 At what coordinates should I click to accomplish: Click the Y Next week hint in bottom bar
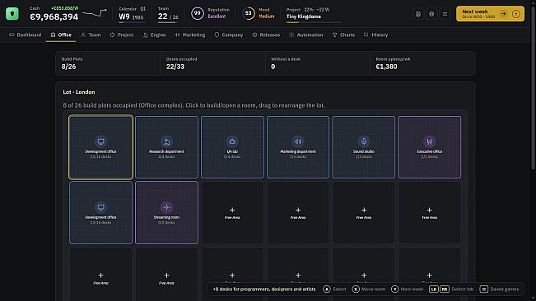407,289
